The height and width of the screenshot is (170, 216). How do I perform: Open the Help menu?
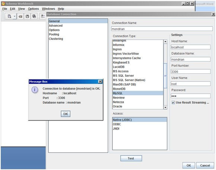tap(61, 9)
